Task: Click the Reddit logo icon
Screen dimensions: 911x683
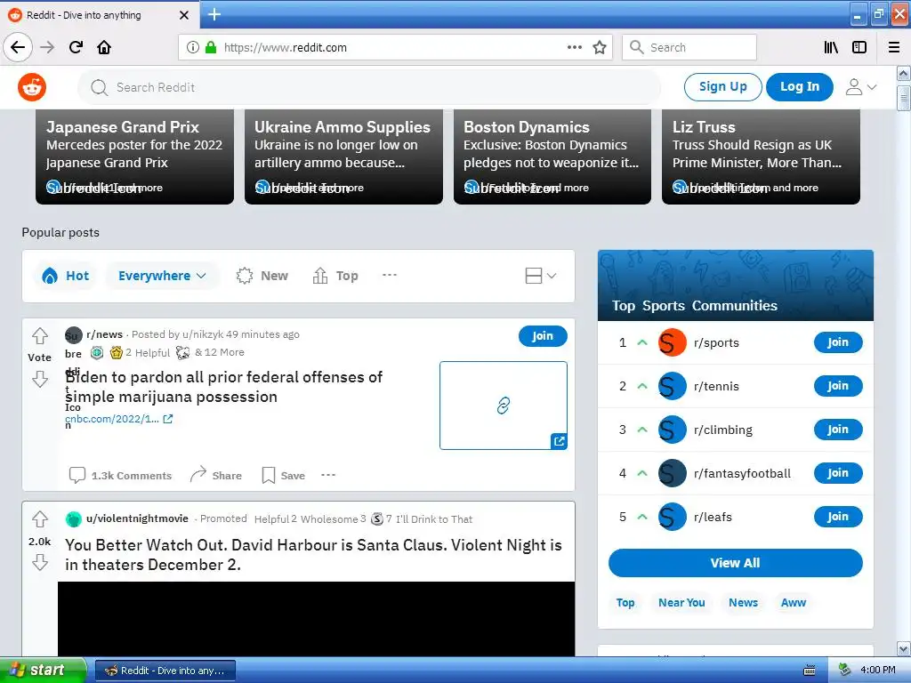Action: (32, 88)
